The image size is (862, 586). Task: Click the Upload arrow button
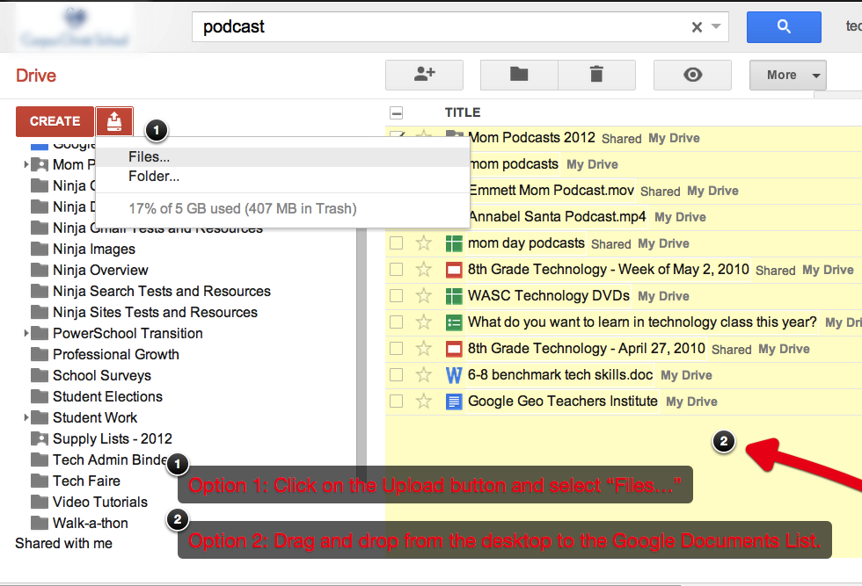tap(113, 121)
